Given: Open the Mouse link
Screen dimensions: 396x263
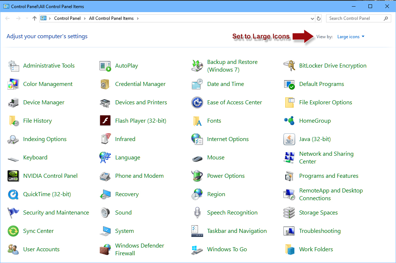Looking at the screenshot, I should tap(216, 158).
